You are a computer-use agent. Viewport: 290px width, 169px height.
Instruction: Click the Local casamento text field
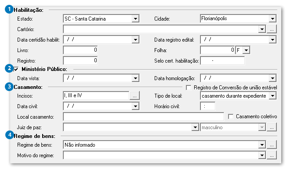coord(144,117)
